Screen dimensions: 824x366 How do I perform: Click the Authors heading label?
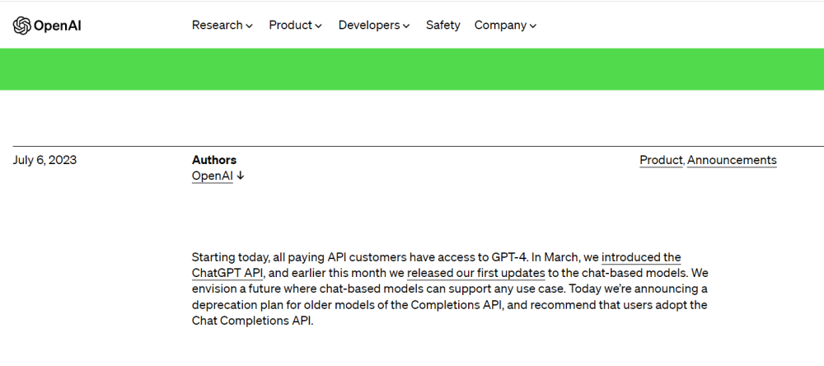coord(214,160)
